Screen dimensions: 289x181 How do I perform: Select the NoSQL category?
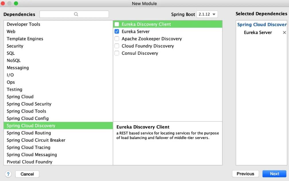point(58,61)
